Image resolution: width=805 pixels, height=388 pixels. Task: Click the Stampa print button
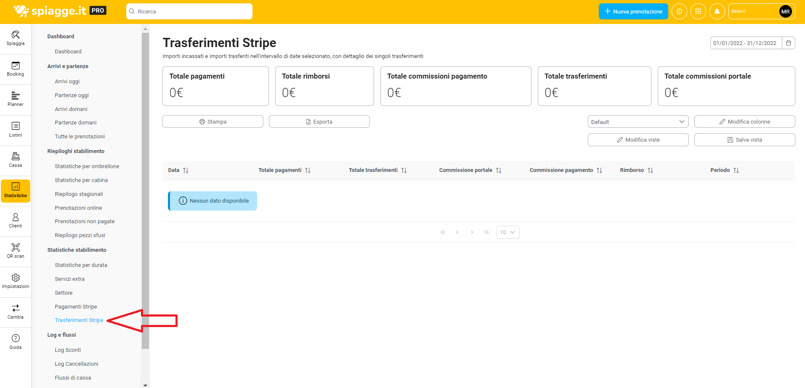tap(213, 121)
